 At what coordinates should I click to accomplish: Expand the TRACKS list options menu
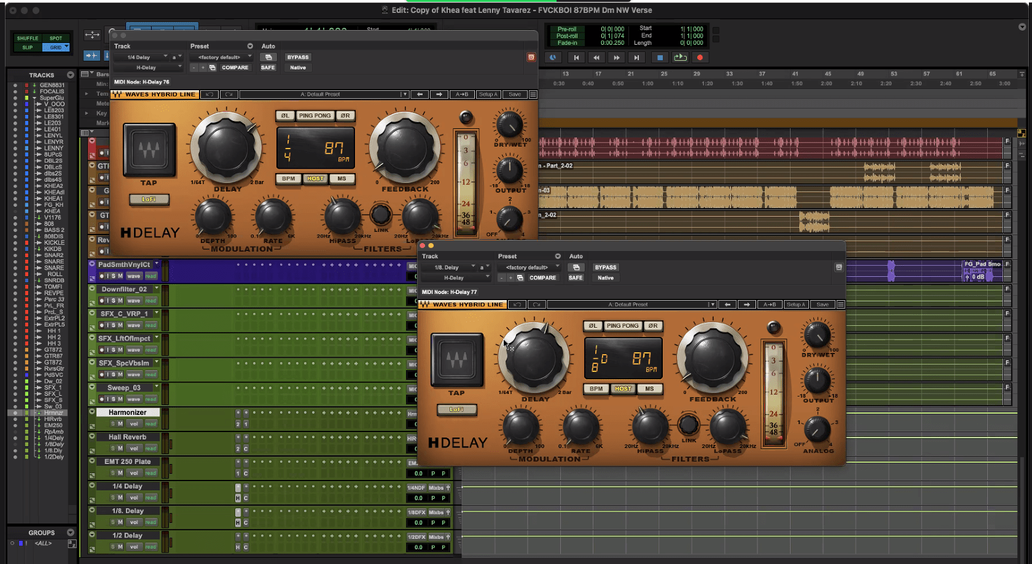[x=71, y=75]
